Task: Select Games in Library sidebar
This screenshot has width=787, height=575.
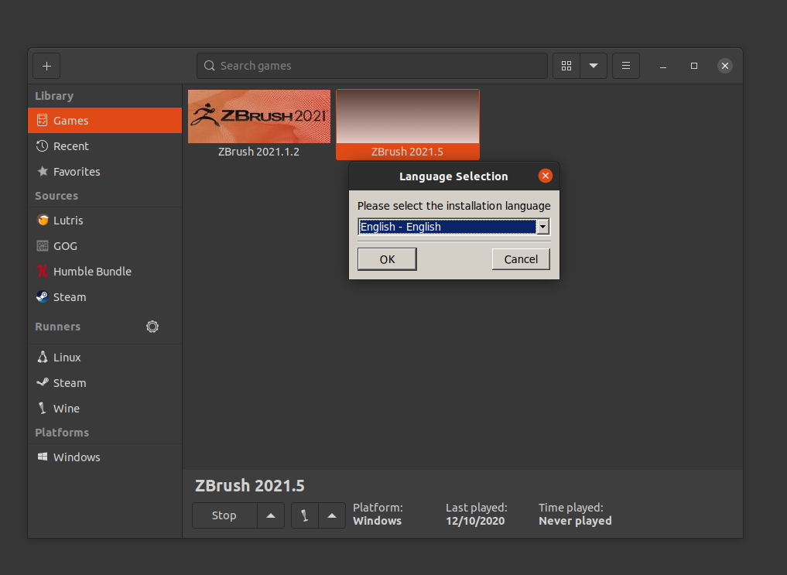Action: [x=105, y=121]
